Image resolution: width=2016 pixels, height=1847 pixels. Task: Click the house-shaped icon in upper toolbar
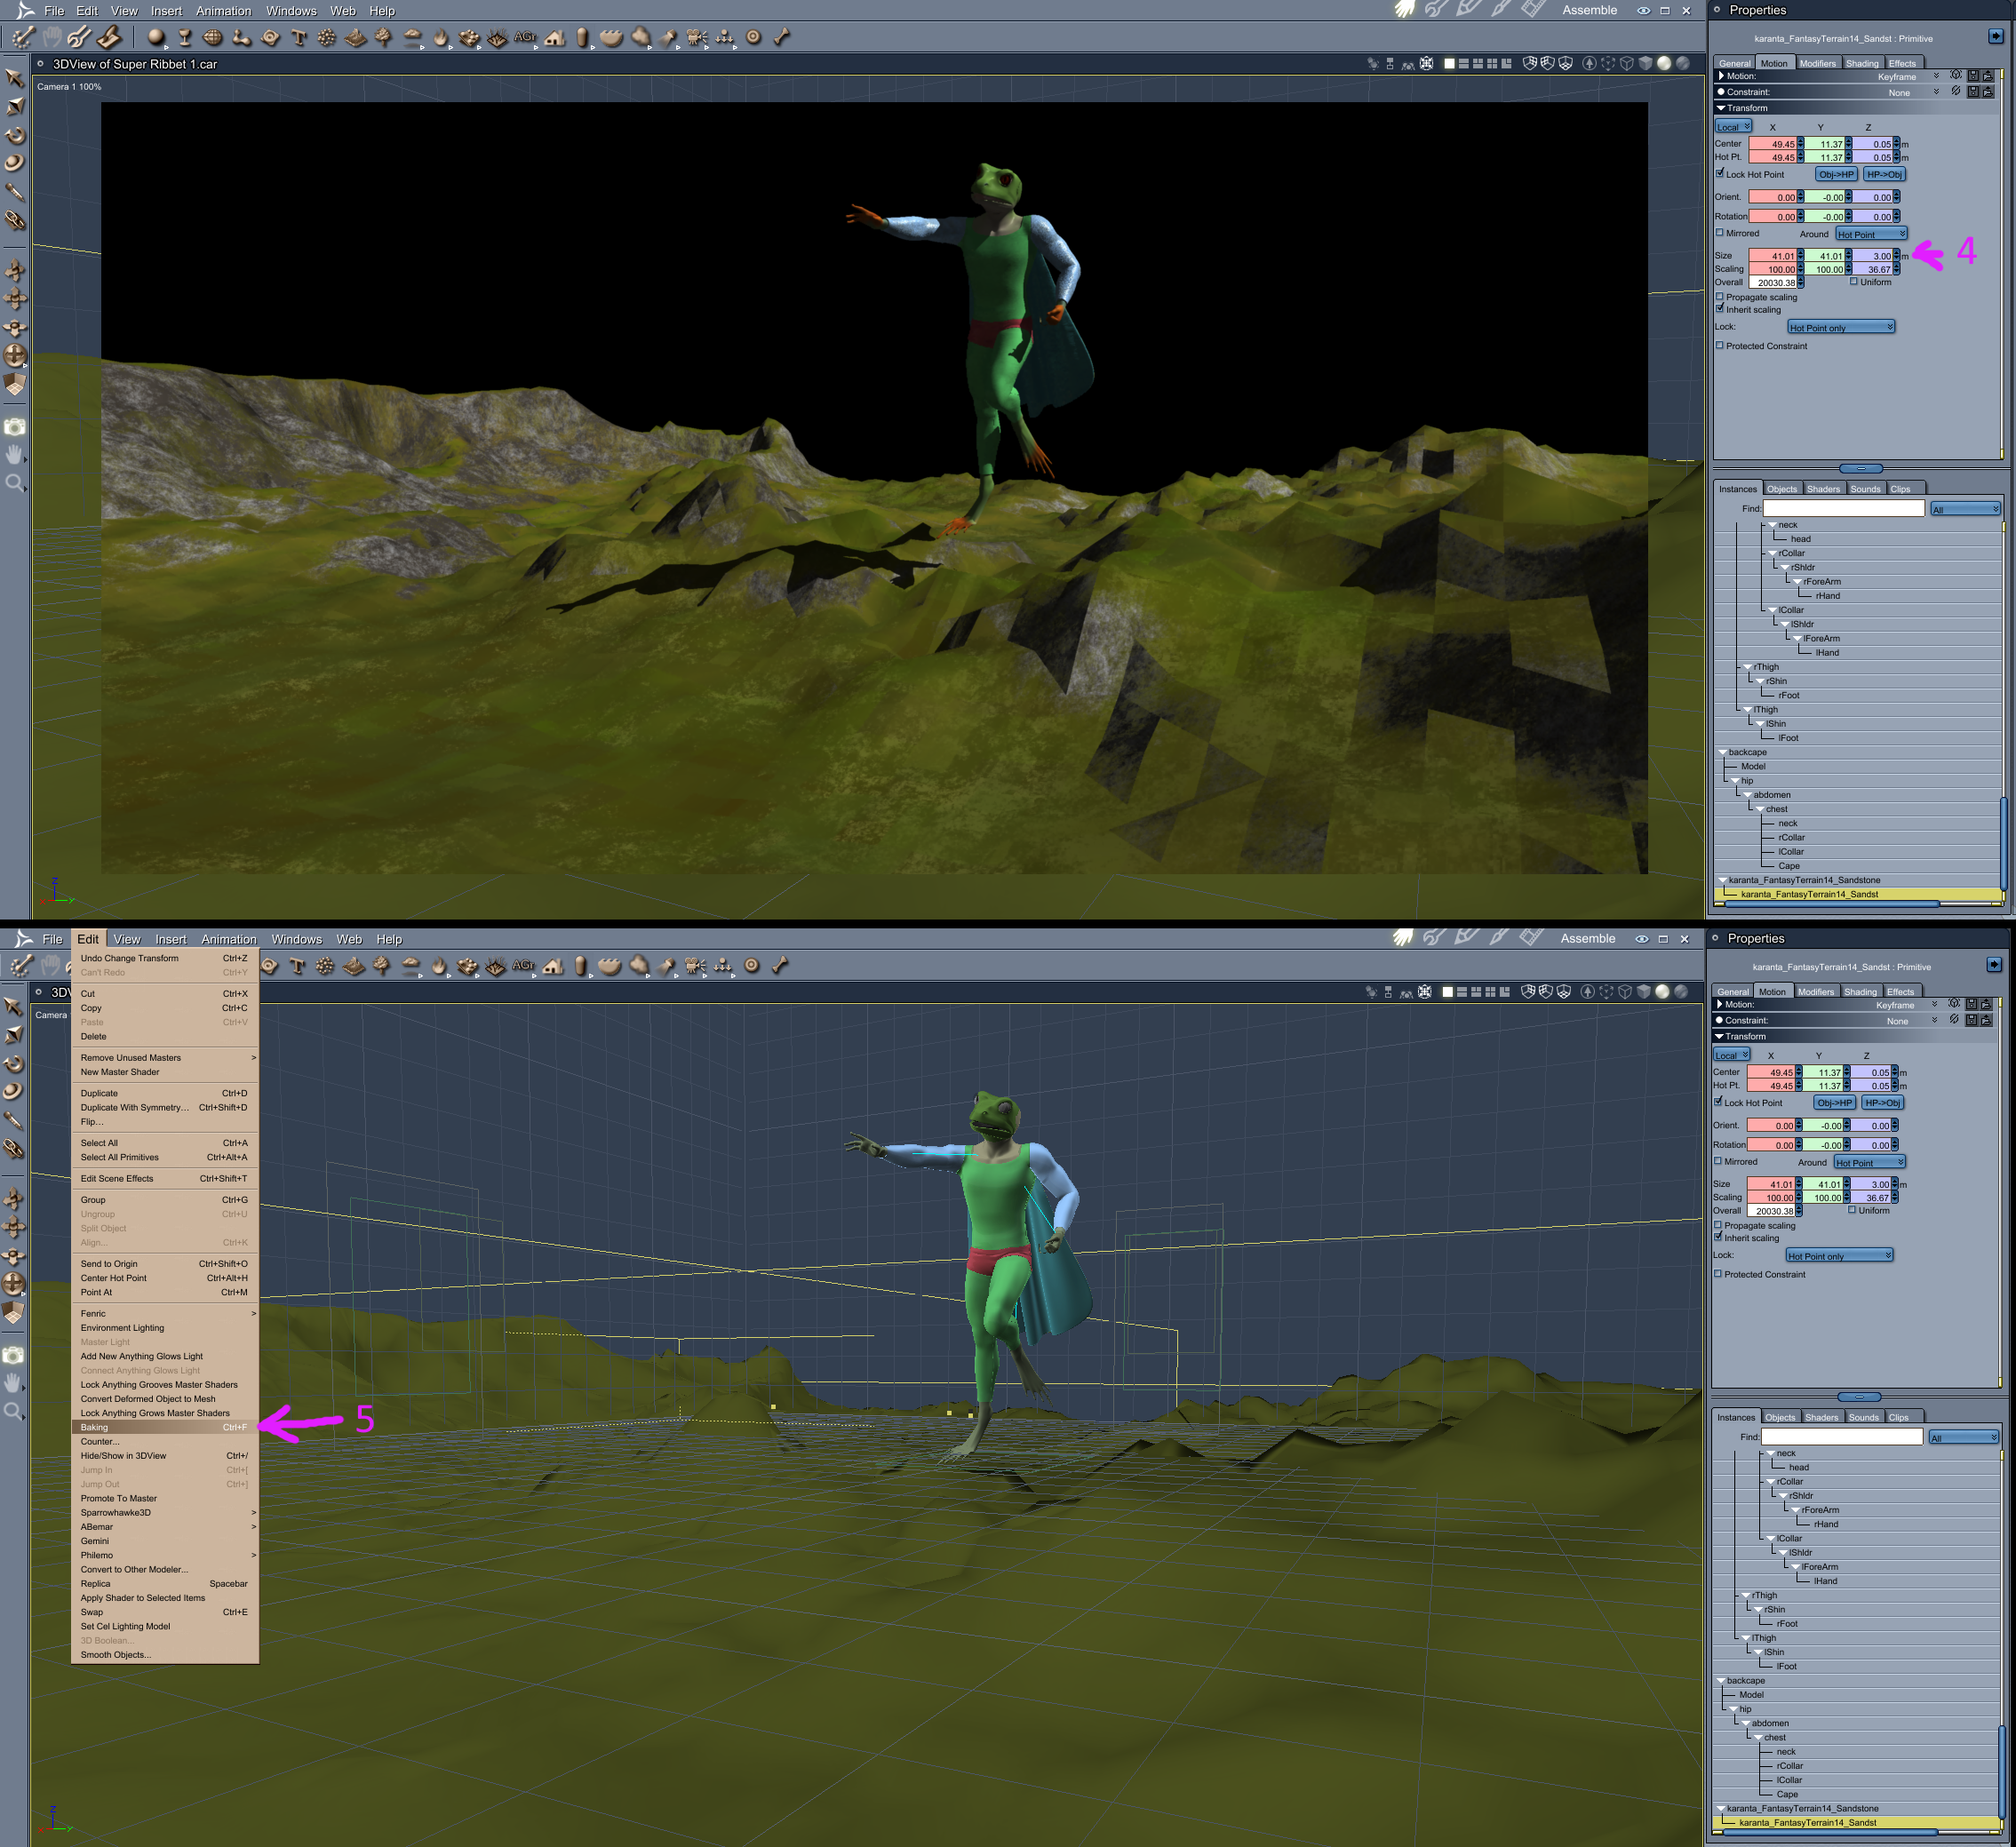pyautogui.click(x=554, y=38)
